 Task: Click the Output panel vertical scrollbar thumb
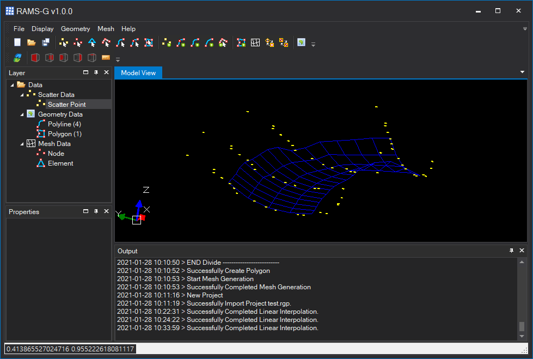pos(522,326)
